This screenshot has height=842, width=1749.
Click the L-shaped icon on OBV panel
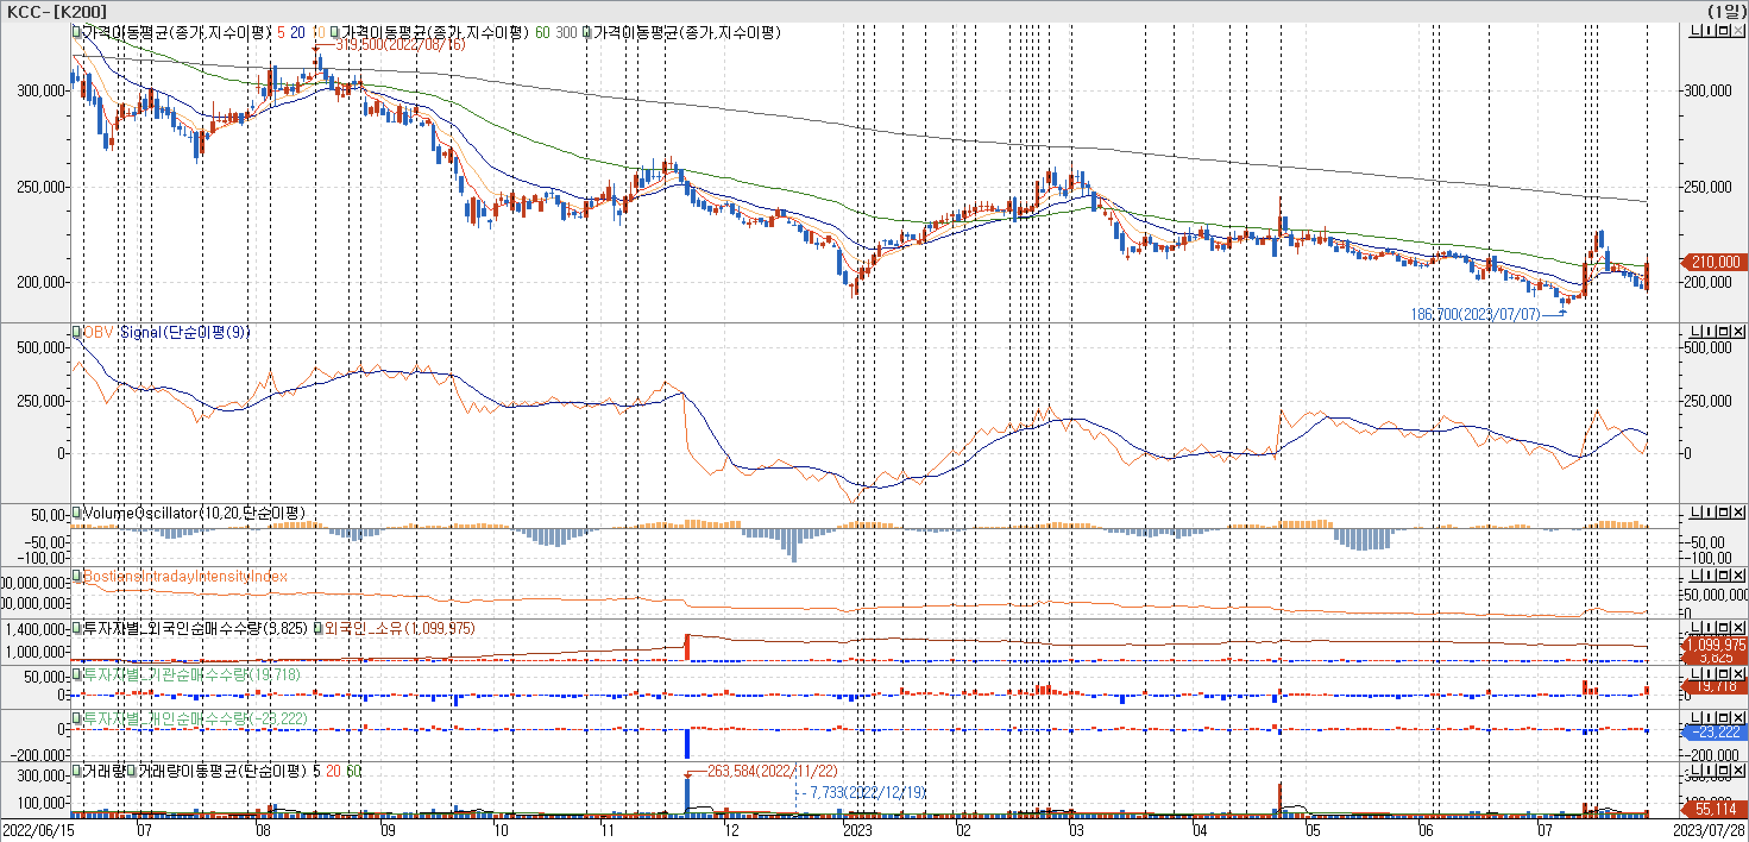pos(1695,331)
